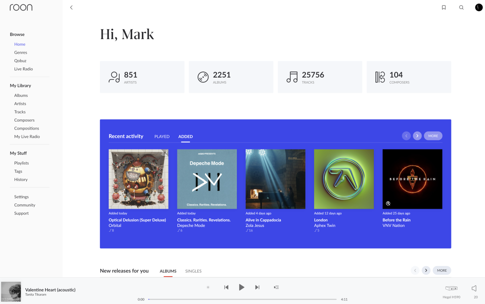
Task: Show next New releases page
Action: (x=426, y=270)
